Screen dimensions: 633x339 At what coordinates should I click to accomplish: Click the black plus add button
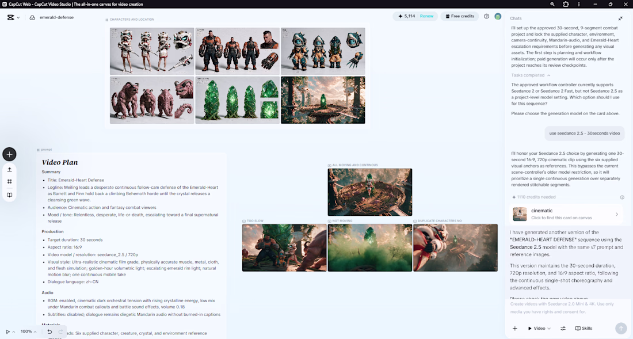coord(9,154)
